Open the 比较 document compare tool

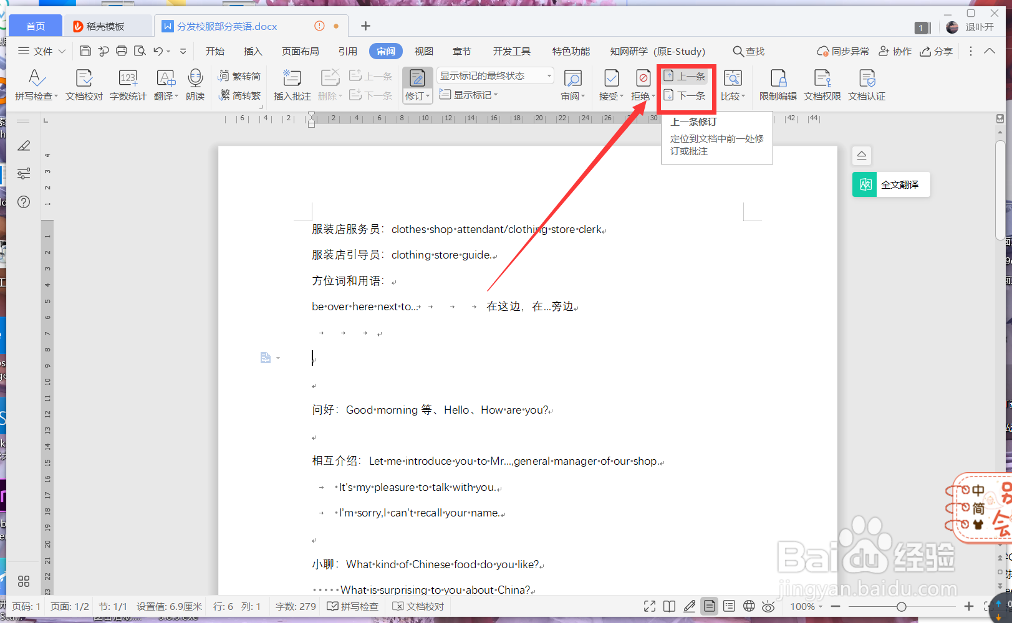733,84
